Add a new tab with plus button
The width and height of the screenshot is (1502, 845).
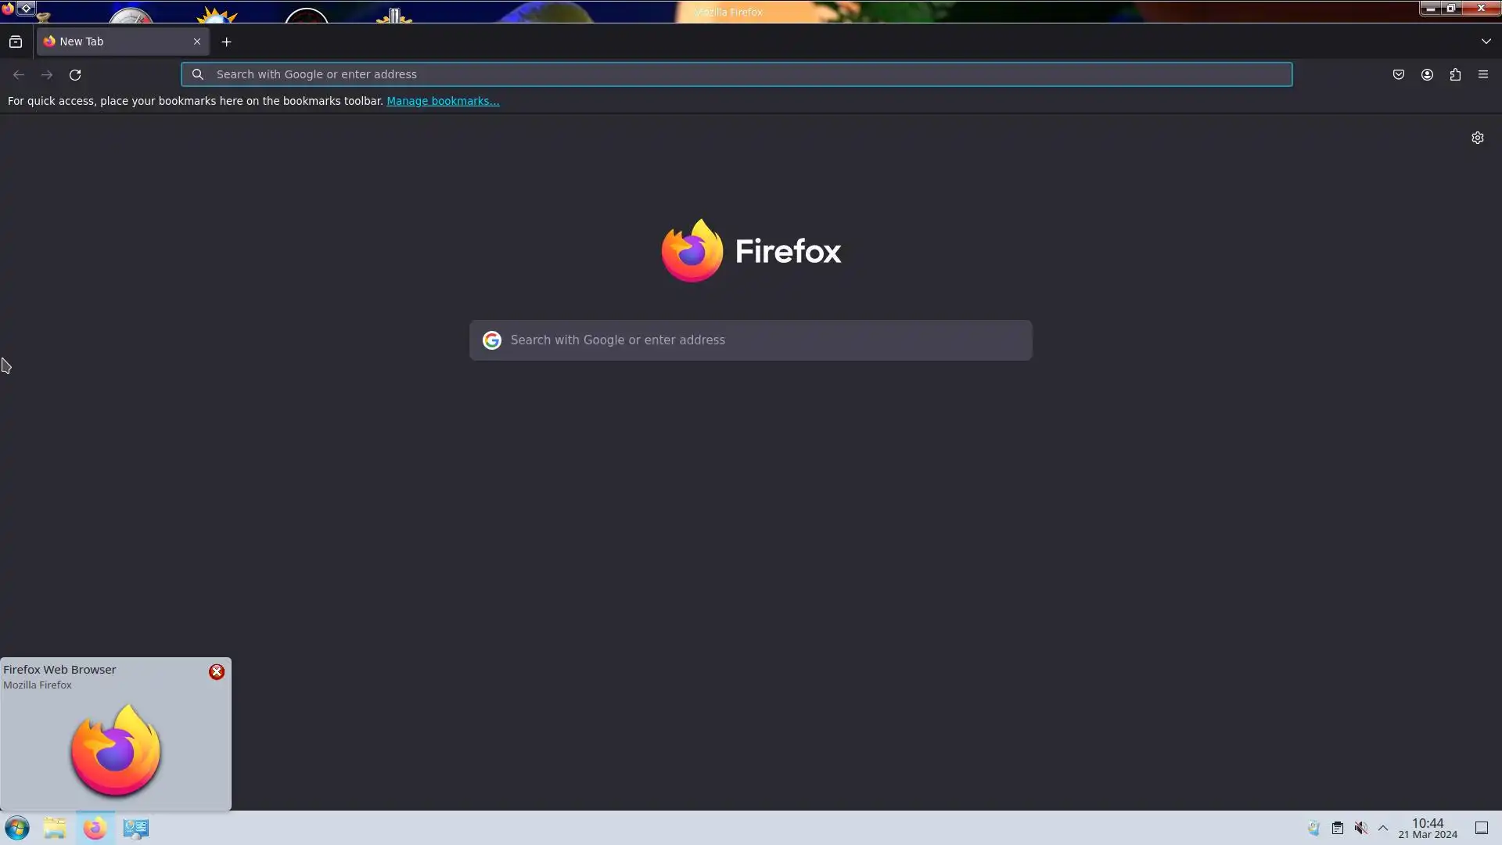click(x=227, y=41)
